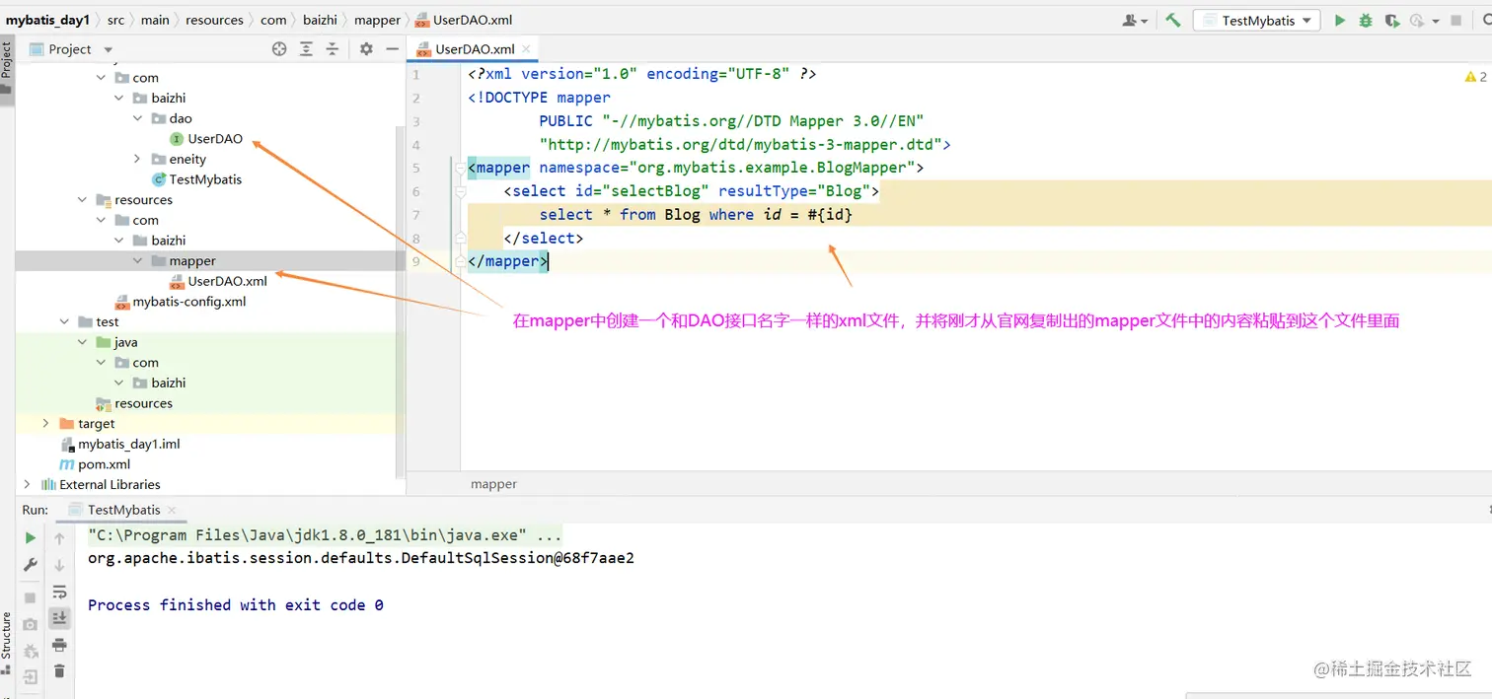The width and height of the screenshot is (1492, 699).
Task: Select the TestMybatis tab in Run panel
Action: 123,510
